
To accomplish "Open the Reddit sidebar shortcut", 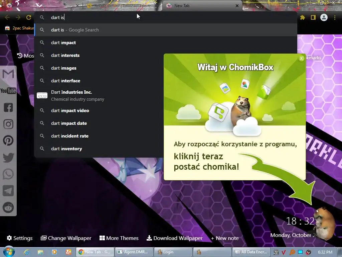I will point(8,207).
